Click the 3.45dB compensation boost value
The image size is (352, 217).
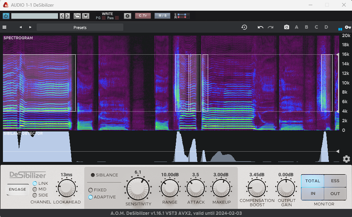[257, 174]
